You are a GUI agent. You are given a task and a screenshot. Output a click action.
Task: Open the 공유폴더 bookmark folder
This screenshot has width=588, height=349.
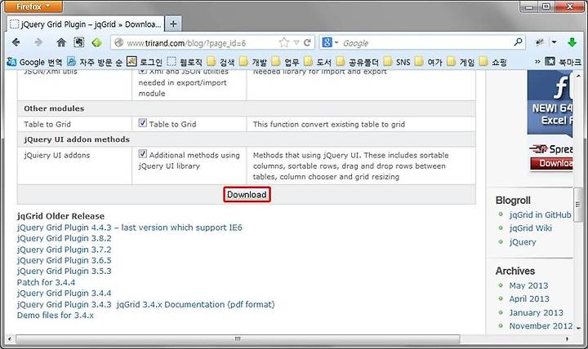tap(358, 62)
